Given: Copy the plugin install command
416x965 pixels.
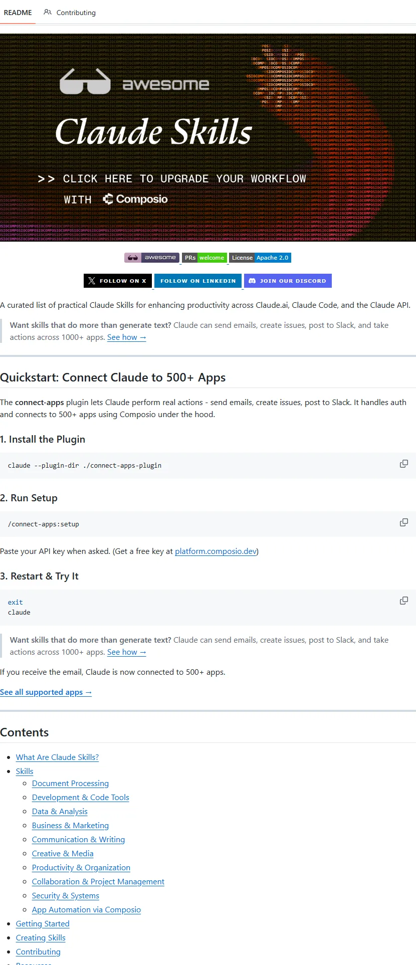Looking at the screenshot, I should pyautogui.click(x=403, y=464).
